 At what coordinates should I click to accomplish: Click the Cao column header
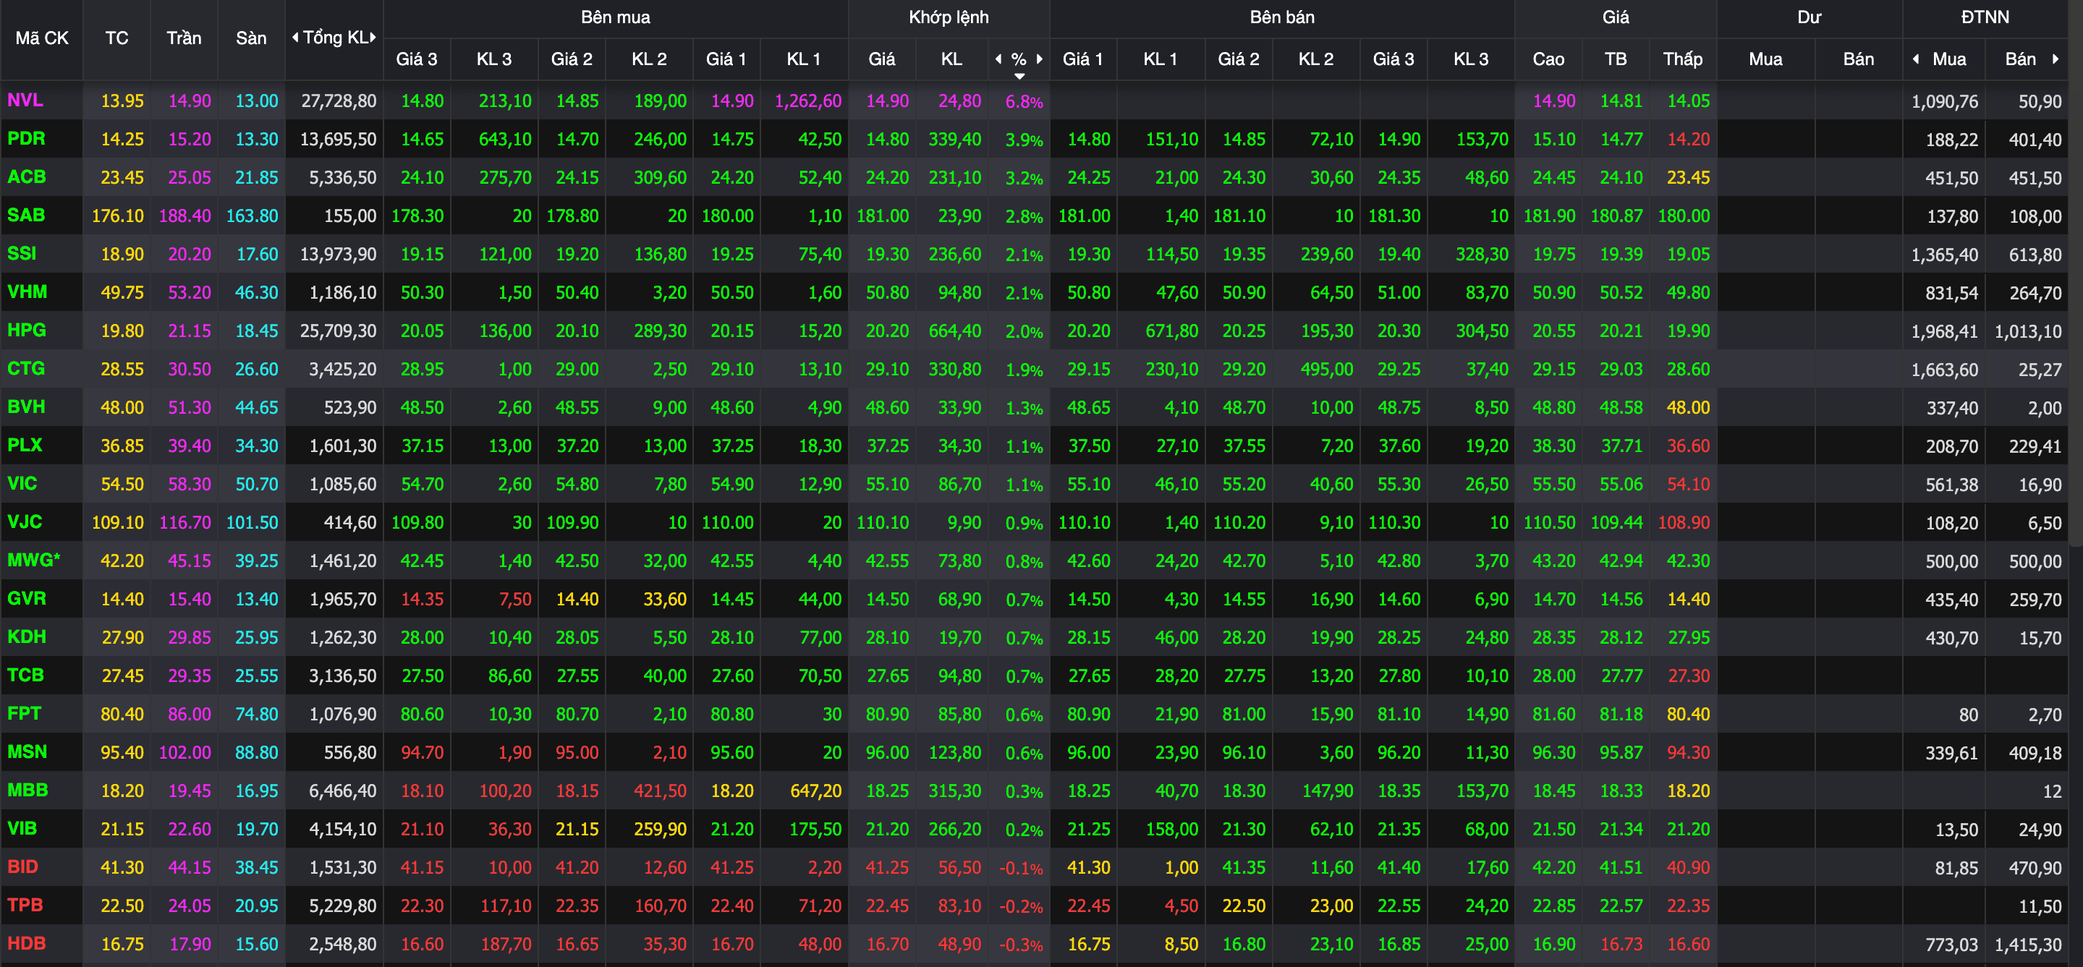(1548, 59)
